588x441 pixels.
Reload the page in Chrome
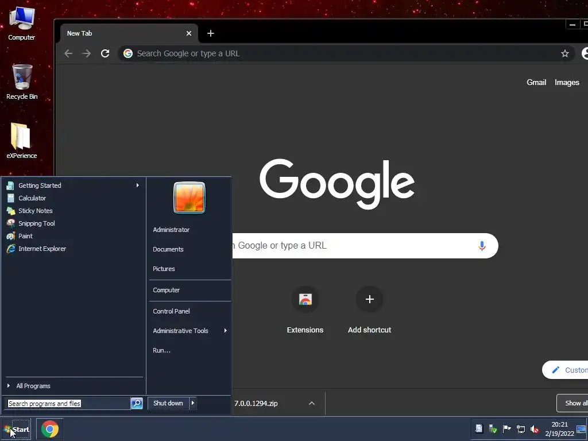pyautogui.click(x=106, y=53)
